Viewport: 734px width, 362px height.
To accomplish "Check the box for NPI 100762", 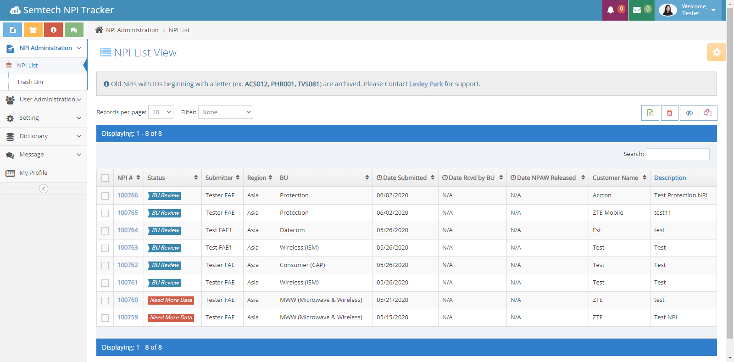I will [105, 266].
